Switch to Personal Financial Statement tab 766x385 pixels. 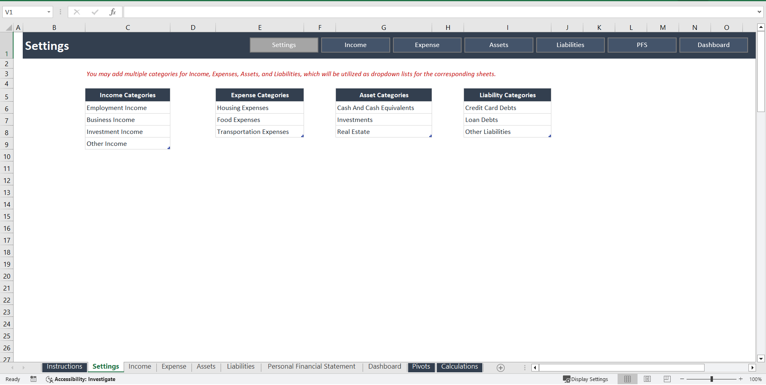(x=311, y=367)
